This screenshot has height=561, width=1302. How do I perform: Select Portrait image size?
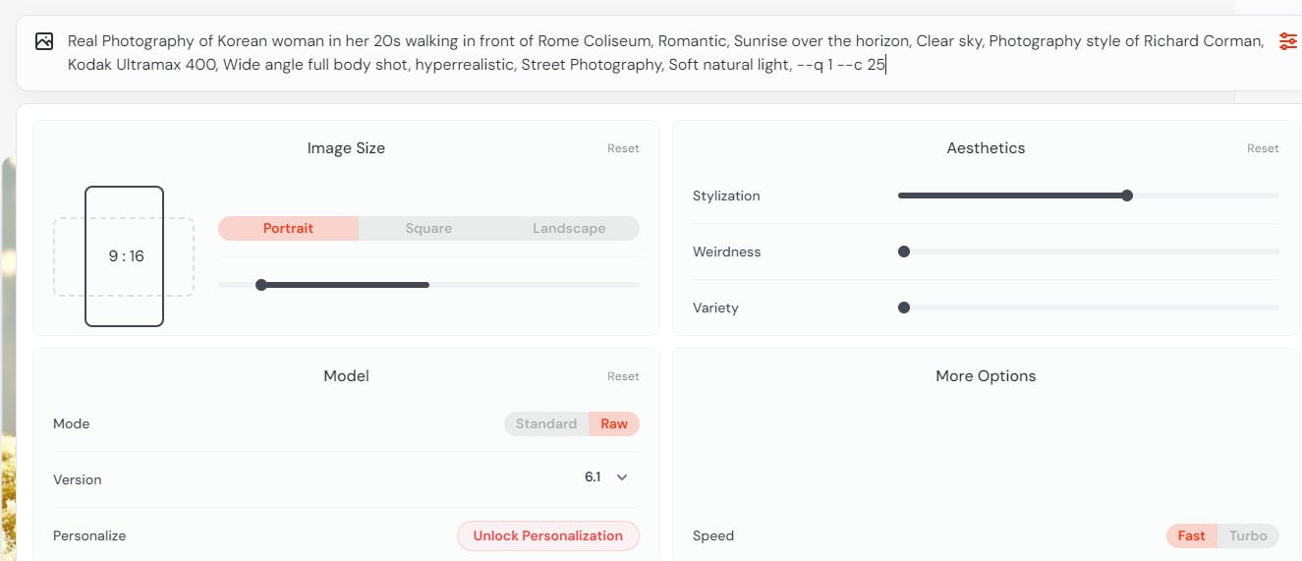tap(288, 229)
